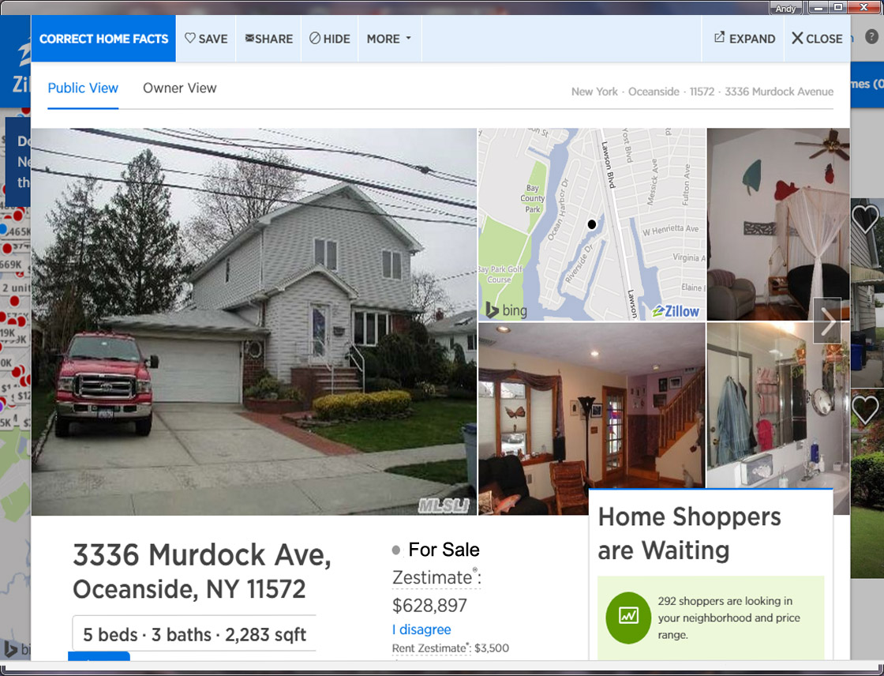
Task: Click Correct Home Facts button
Action: click(103, 39)
